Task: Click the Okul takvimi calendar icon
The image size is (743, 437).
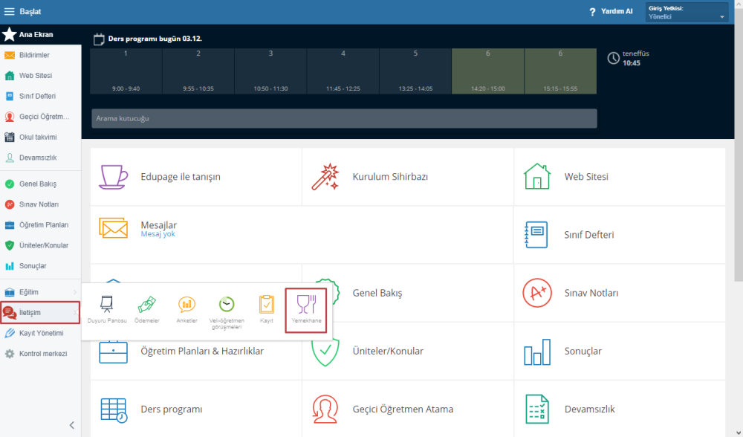Action: [x=10, y=137]
